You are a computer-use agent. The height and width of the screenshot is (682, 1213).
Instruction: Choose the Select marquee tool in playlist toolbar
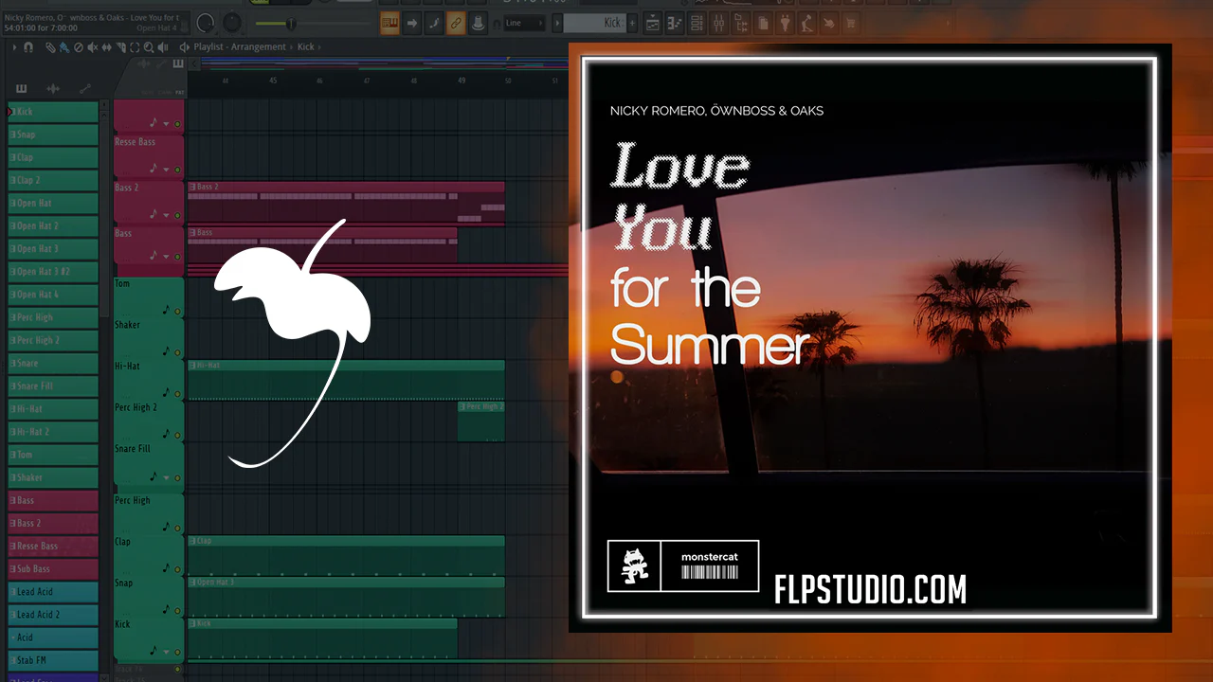click(135, 47)
